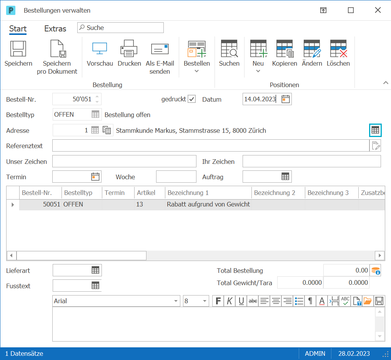
Task: Click the Referenztext edit icon
Action: pyautogui.click(x=376, y=145)
